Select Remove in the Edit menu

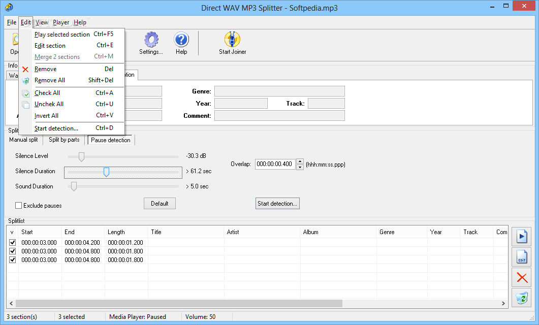click(x=72, y=69)
